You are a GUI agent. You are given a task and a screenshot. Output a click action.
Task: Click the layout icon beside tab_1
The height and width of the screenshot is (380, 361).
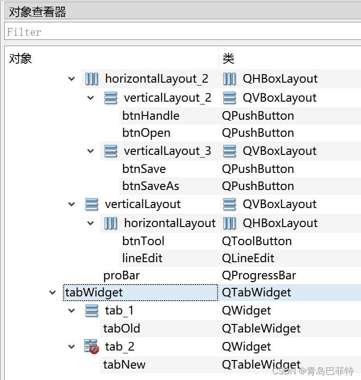[92, 310]
